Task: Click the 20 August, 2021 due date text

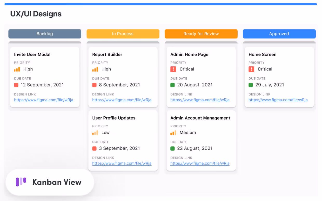Action: click(195, 85)
